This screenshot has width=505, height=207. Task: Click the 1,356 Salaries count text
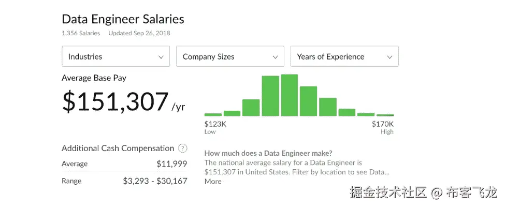81,33
